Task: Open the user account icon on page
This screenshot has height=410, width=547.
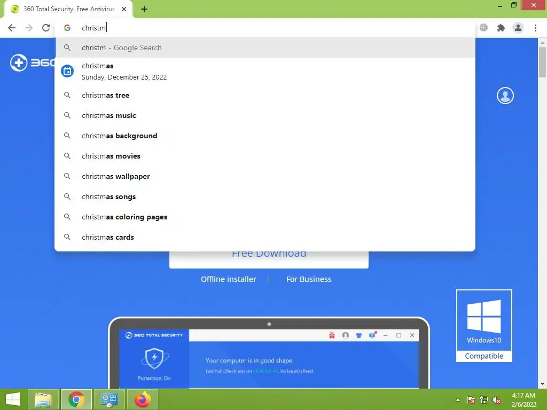Action: click(x=505, y=96)
